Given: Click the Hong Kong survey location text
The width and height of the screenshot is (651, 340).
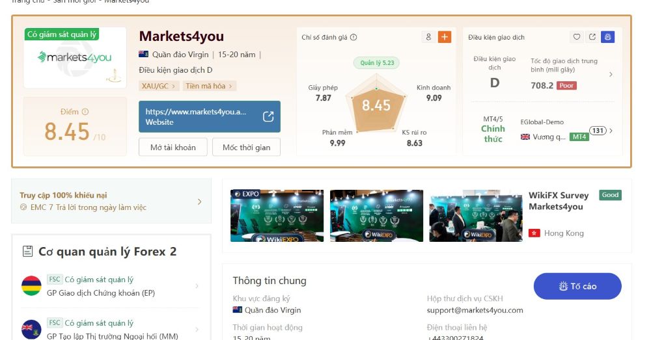Looking at the screenshot, I should click(x=564, y=233).
